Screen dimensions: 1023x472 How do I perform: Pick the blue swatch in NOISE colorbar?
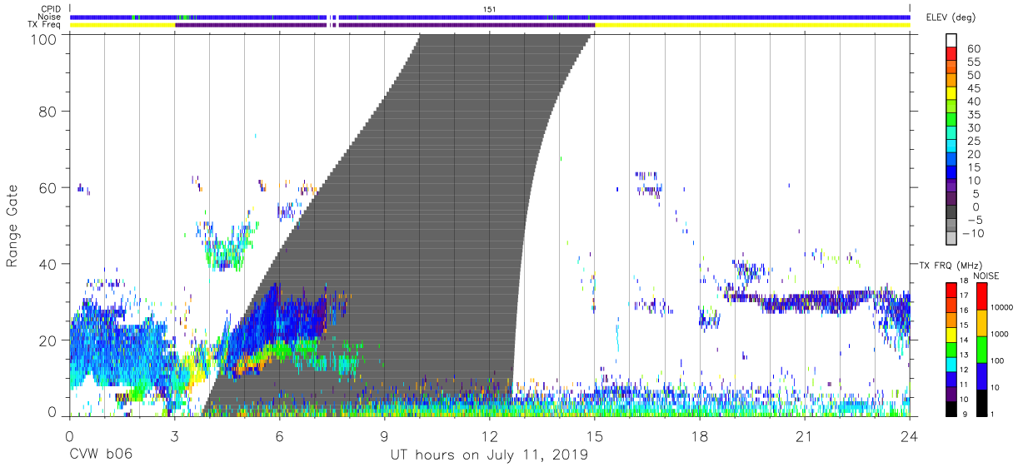(x=981, y=375)
